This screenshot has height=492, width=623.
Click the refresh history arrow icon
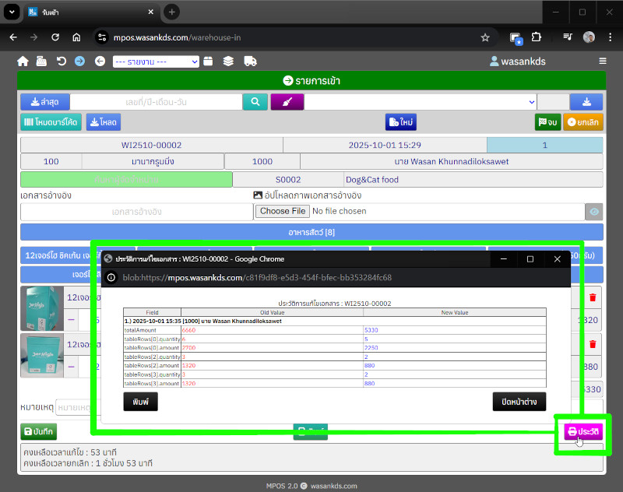[x=62, y=61]
